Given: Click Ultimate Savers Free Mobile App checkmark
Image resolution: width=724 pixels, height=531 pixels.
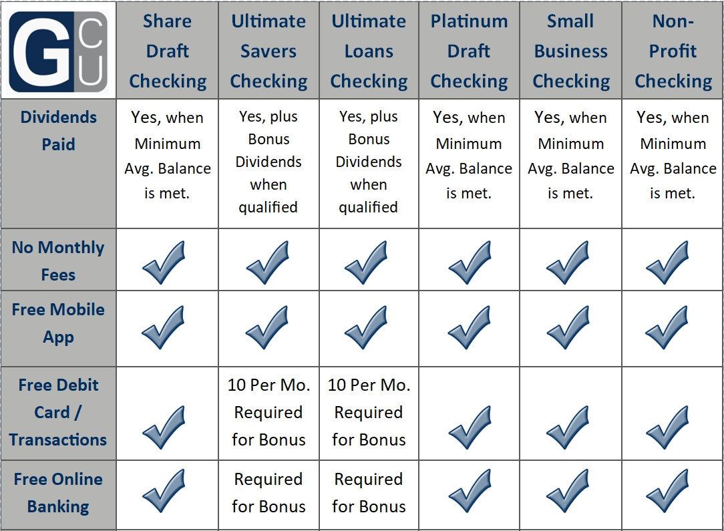Looking at the screenshot, I should (x=267, y=327).
